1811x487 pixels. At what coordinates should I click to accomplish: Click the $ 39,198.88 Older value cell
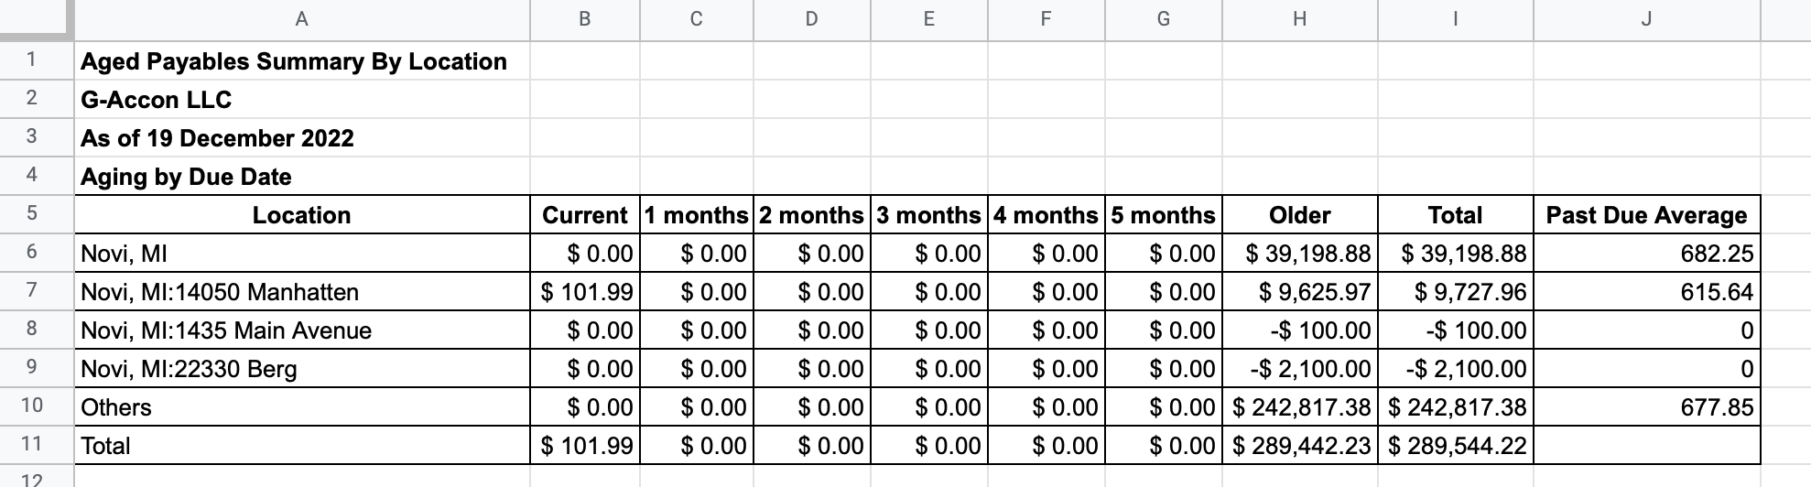tap(1299, 253)
